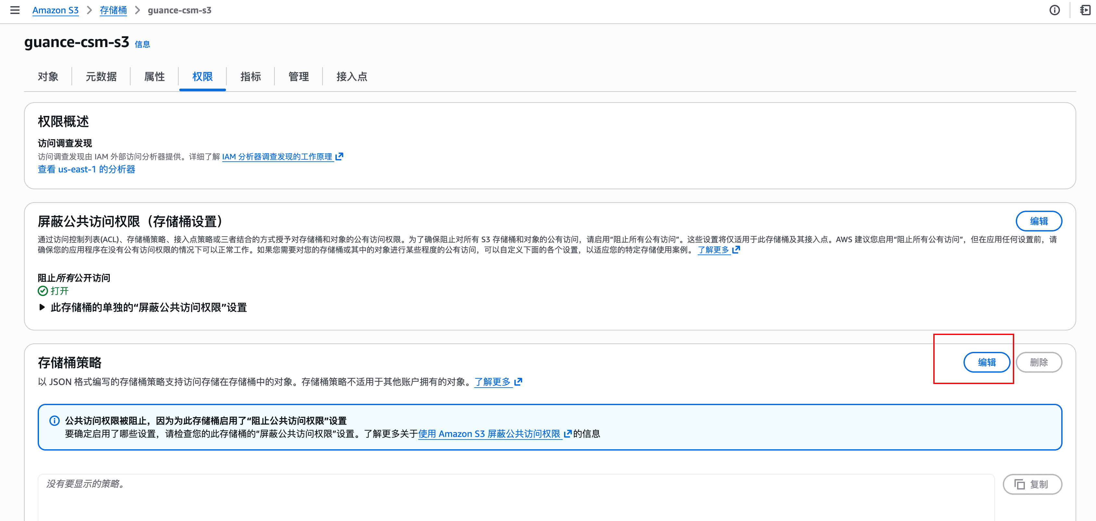Open the side panel icon top right
1096x521 pixels.
tap(1085, 10)
